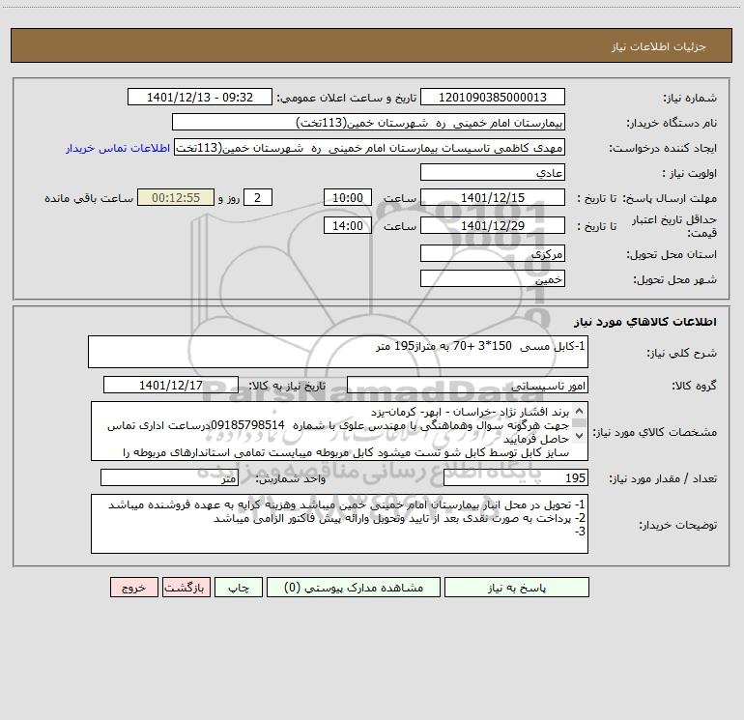Click the تعداد / مقدار مورد نیاز label
This screenshot has width=744, height=720.
[663, 479]
